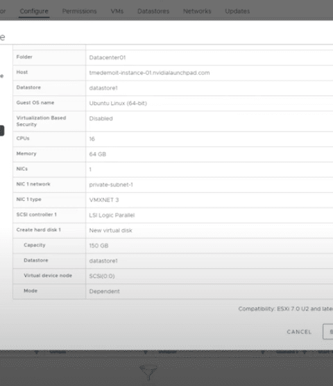333x386 pixels.
Task: Click Virtualization Based Security label
Action: [x=41, y=121]
